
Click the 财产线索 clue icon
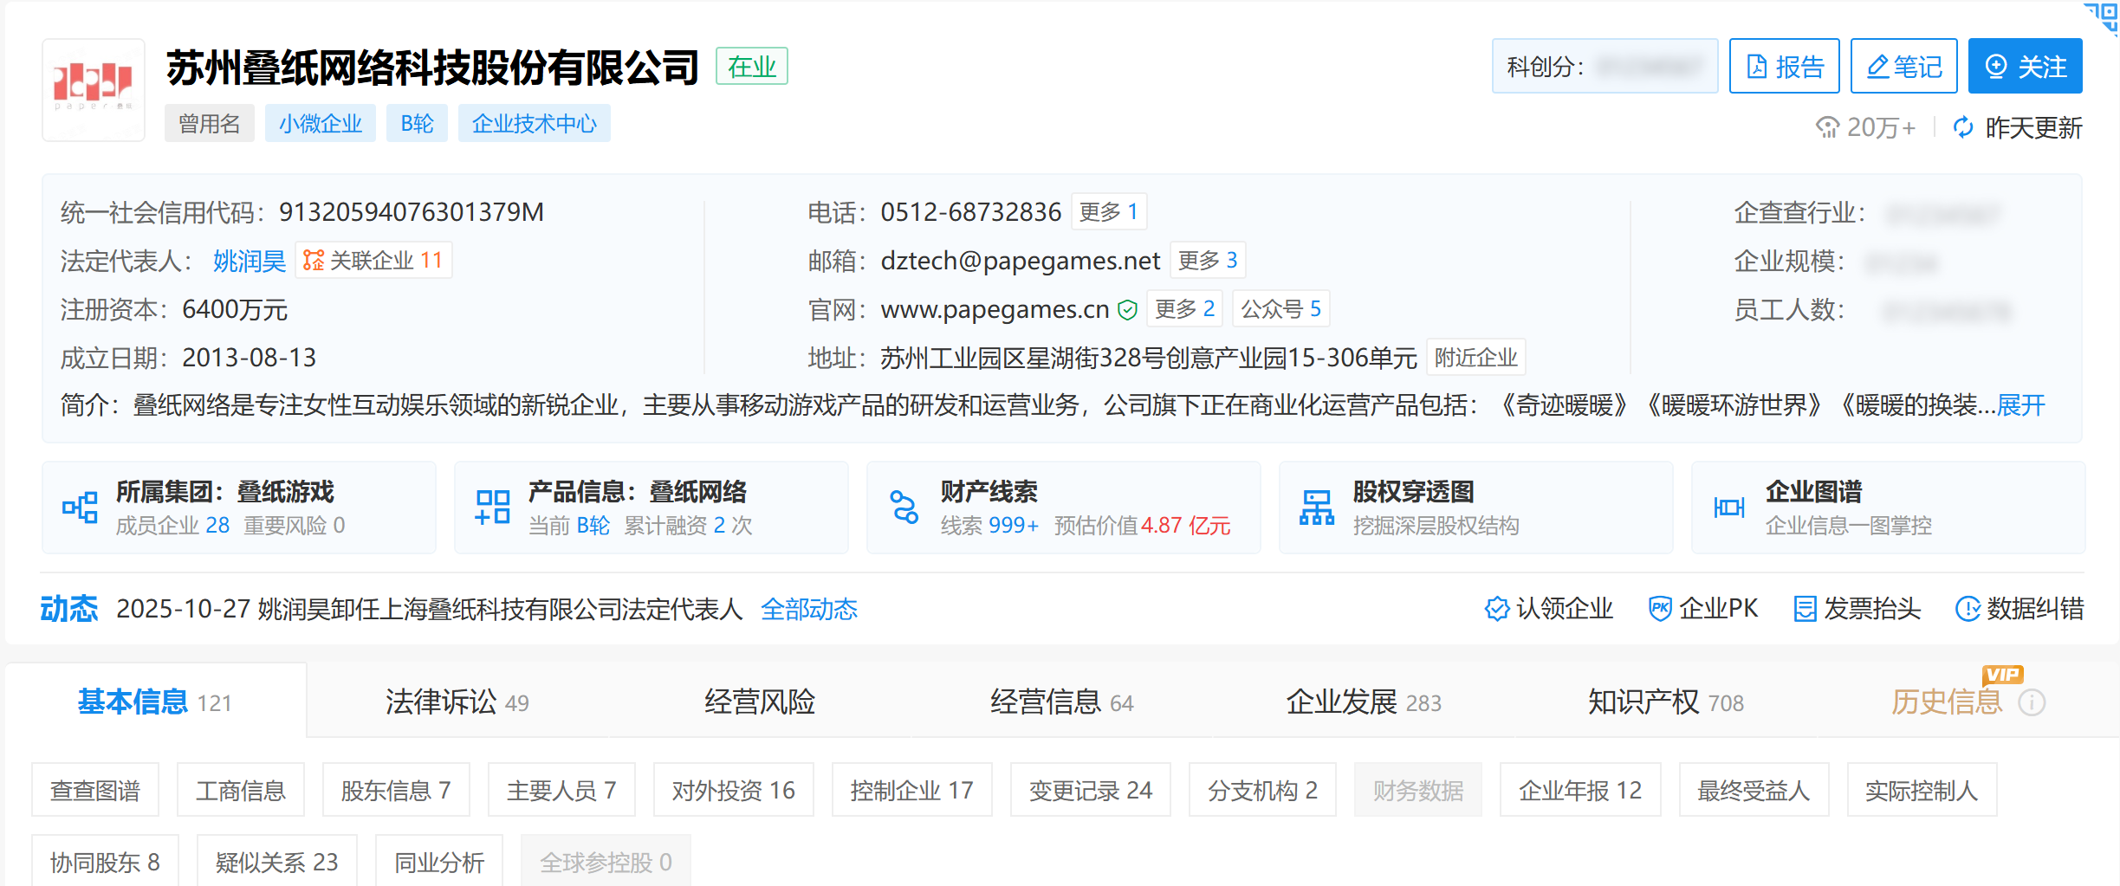(904, 508)
